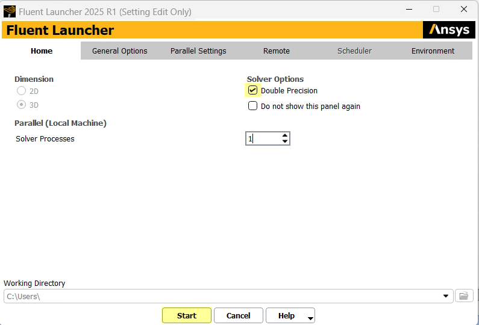Viewport: 479px width, 325px height.
Task: Click the Fluent app icon in title bar
Action: pos(10,11)
